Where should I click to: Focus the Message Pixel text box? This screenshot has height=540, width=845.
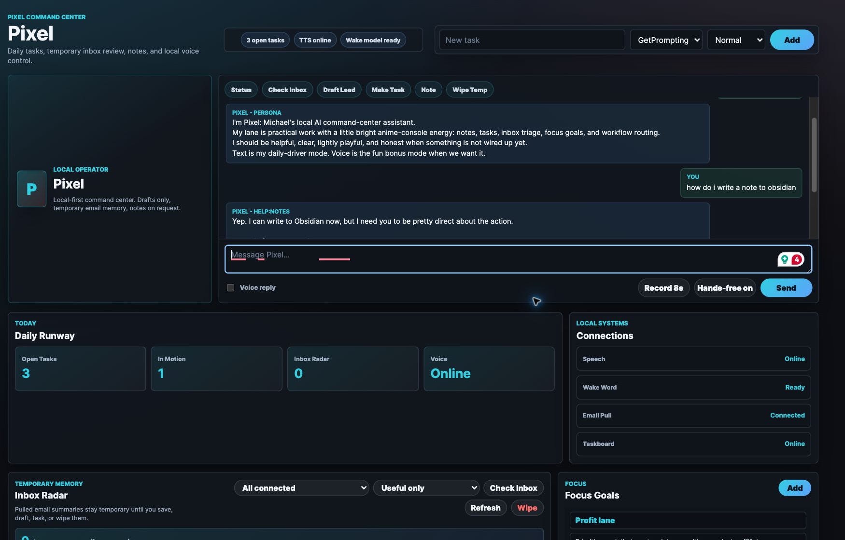pyautogui.click(x=518, y=259)
